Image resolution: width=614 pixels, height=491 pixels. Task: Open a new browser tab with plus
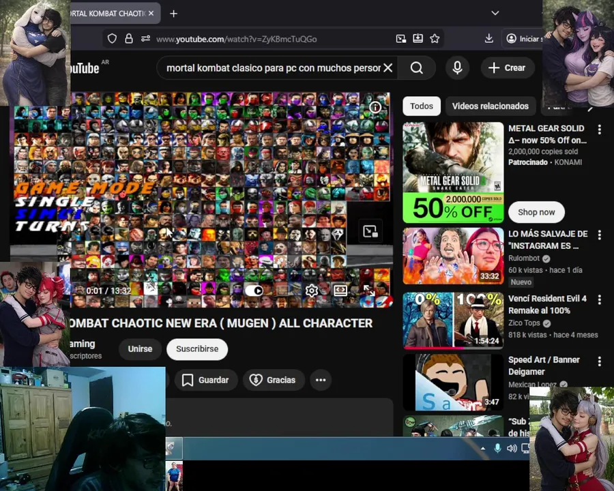click(x=173, y=14)
